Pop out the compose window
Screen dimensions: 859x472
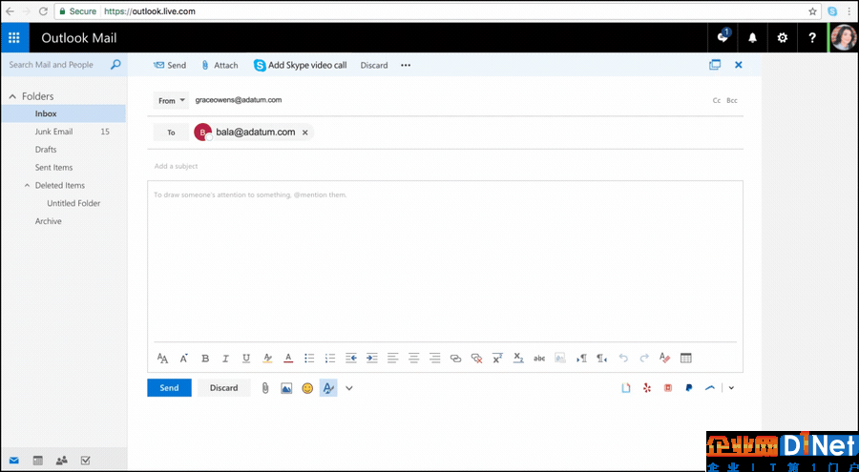[x=715, y=65]
